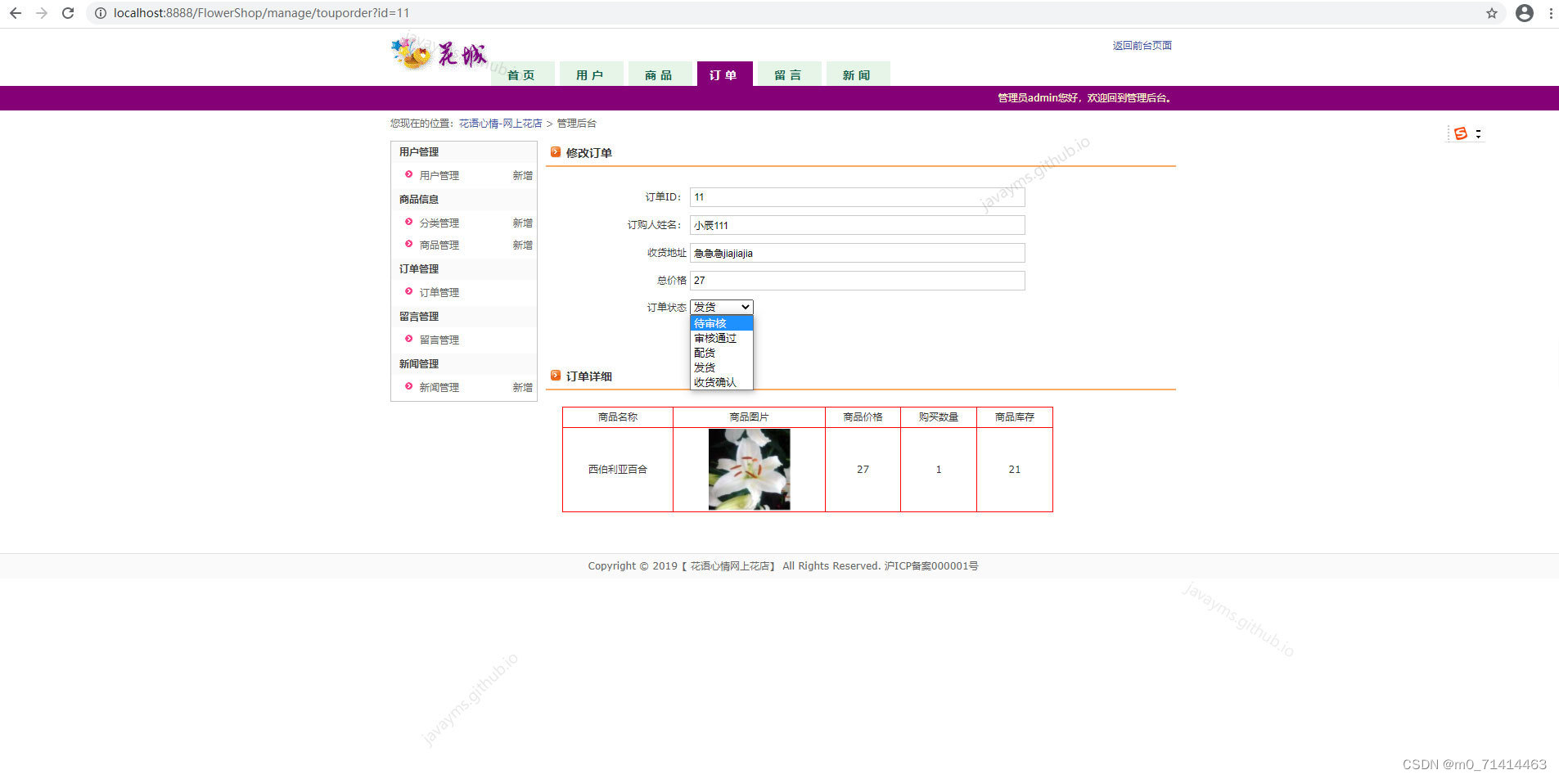Click the 商品图片 column header

750,417
